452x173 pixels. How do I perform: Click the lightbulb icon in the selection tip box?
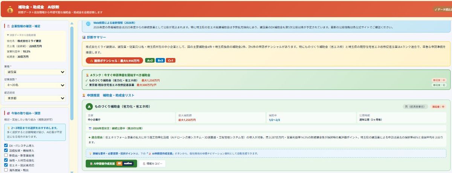coord(9,128)
